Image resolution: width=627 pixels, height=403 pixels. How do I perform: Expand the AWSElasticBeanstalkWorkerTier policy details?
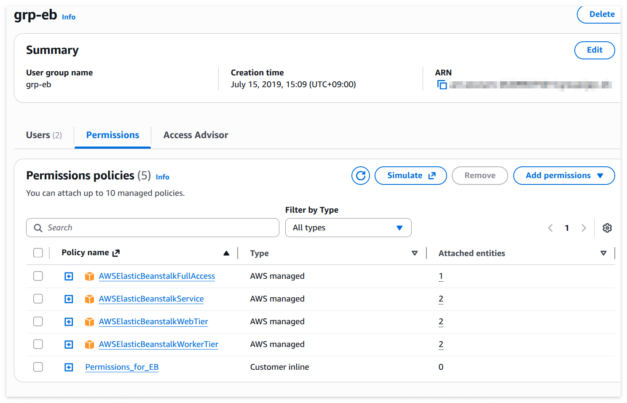(x=69, y=344)
